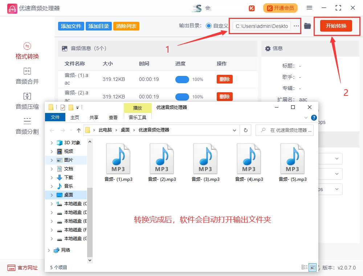Click Explorer help question mark icon
This screenshot has width=363, height=276.
pyautogui.click(x=314, y=118)
